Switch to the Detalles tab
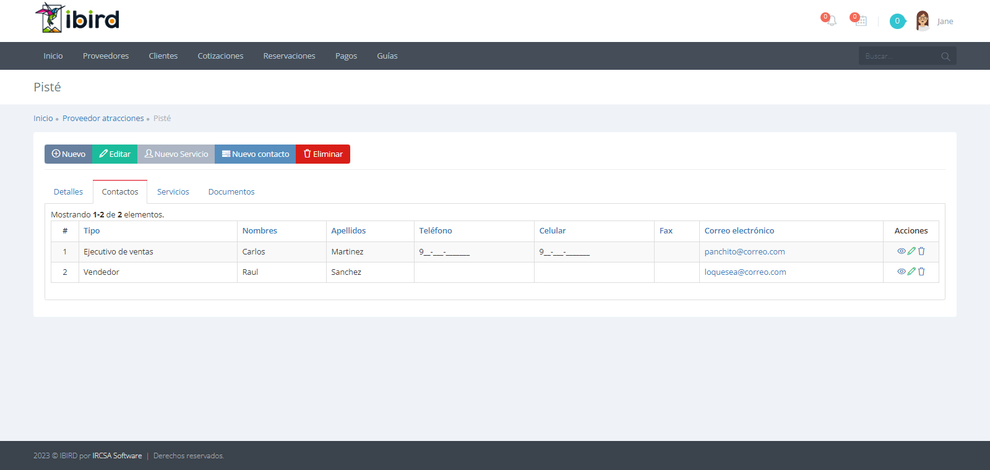 68,192
